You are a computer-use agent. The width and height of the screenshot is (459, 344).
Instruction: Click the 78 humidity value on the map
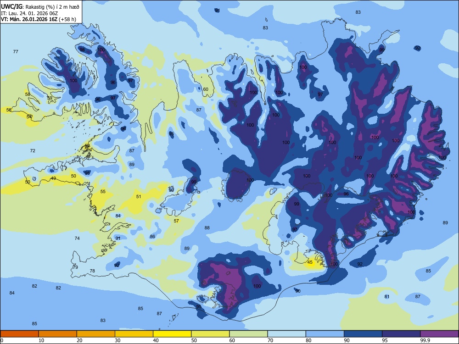click(x=93, y=271)
